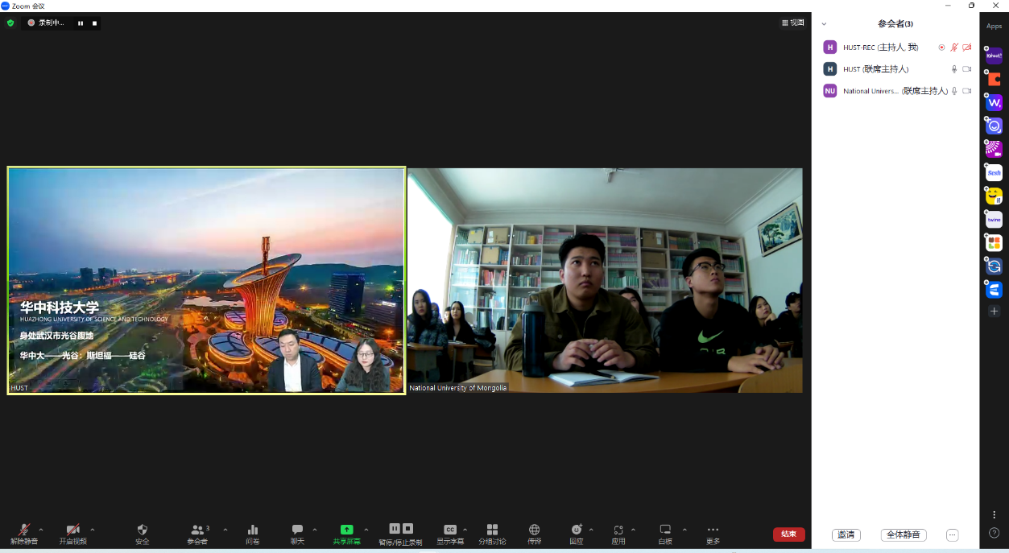Turn on camera with 开启视频
Image resolution: width=1009 pixels, height=553 pixels.
[72, 533]
